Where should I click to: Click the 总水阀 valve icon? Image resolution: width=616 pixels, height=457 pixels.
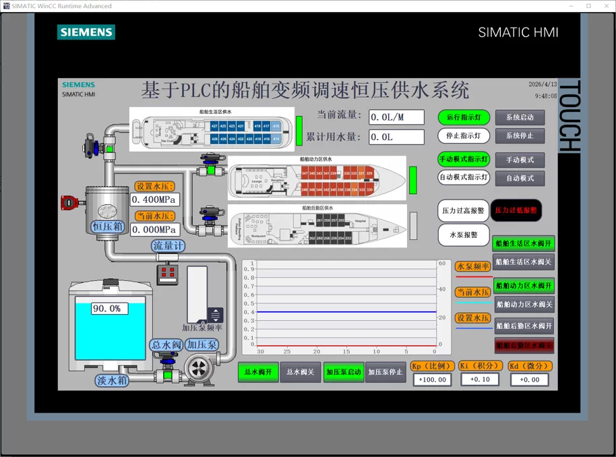(x=168, y=367)
